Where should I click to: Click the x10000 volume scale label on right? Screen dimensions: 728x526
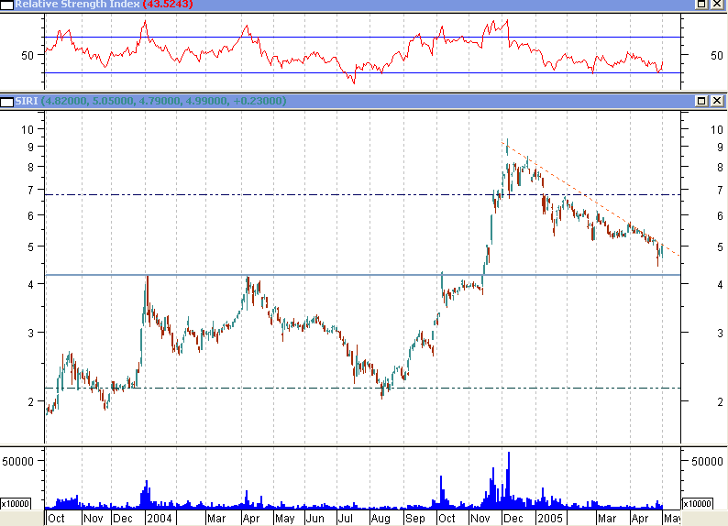697,504
